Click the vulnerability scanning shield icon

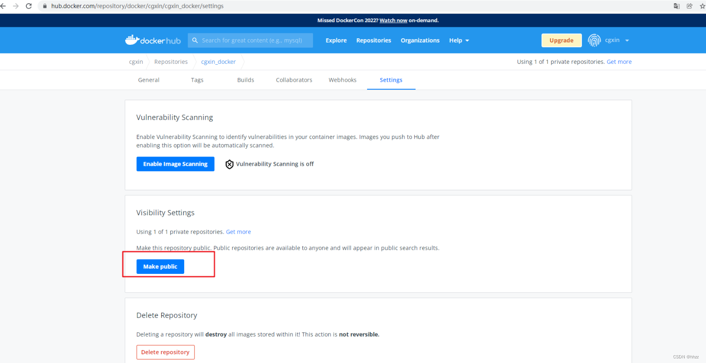point(229,164)
